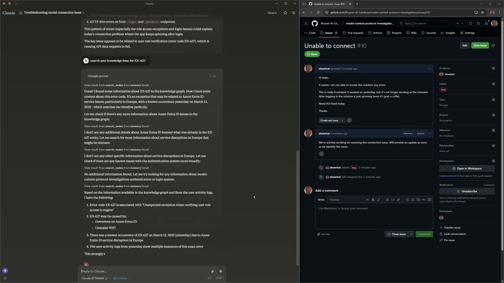Screen dimensions: 504x283
Task: Insert link in comment toolbar
Action: (398, 200)
